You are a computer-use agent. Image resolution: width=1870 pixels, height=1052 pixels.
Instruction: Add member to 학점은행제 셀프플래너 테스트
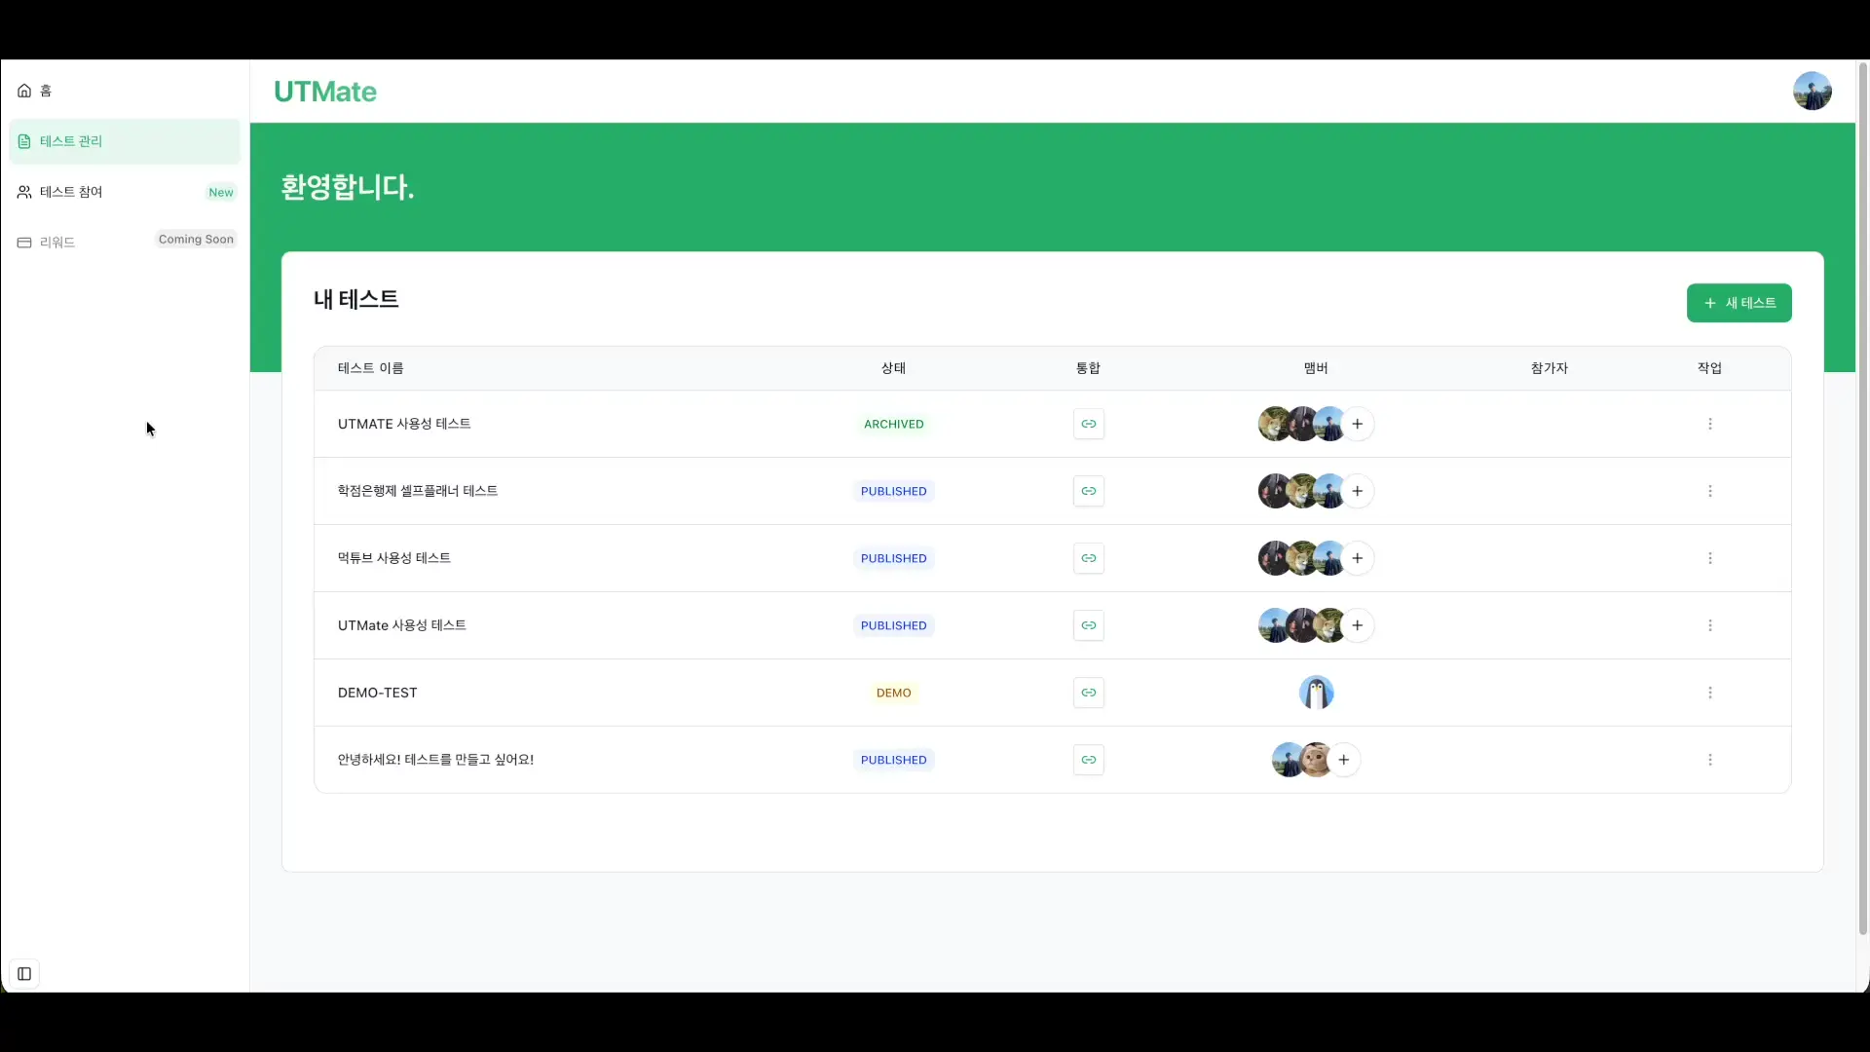(x=1357, y=491)
